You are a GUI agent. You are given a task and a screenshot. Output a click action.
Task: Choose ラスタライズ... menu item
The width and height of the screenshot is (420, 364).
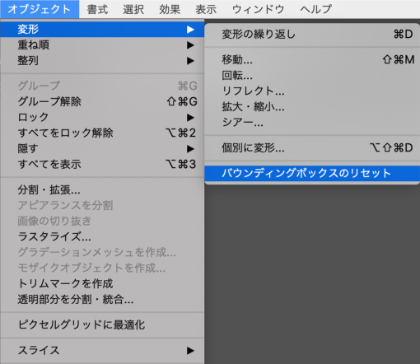coord(102,236)
